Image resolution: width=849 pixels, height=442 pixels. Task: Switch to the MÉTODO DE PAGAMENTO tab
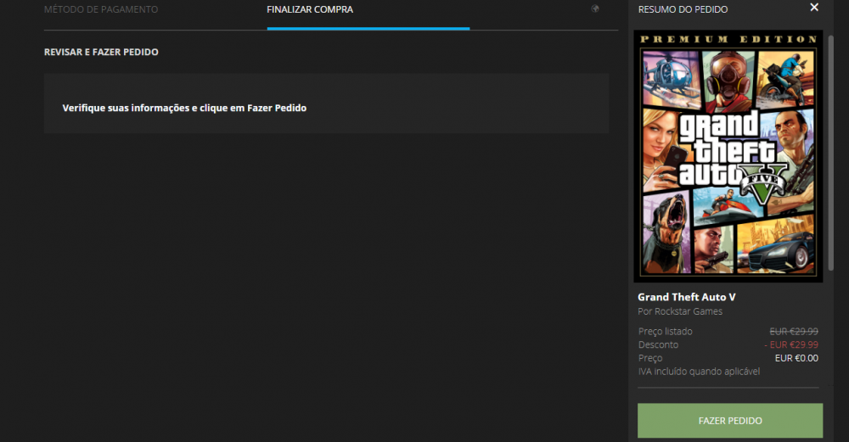[101, 9]
